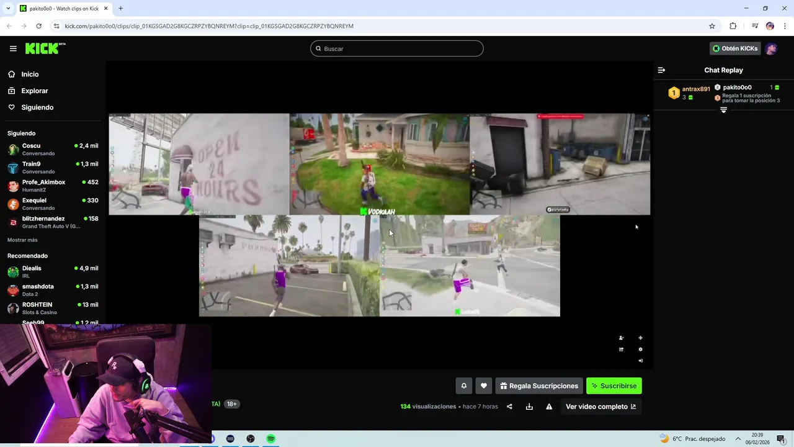
Task: Open the Coscu channel
Action: [53, 149]
